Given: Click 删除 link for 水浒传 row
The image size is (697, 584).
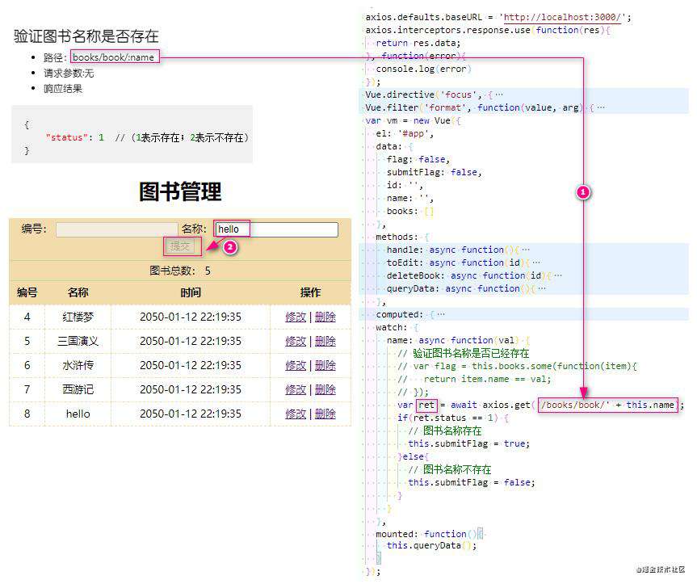Looking at the screenshot, I should click(x=325, y=365).
